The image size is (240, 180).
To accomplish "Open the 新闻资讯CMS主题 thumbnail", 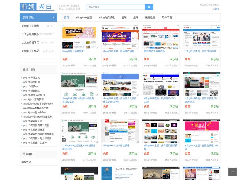I will [161, 84].
